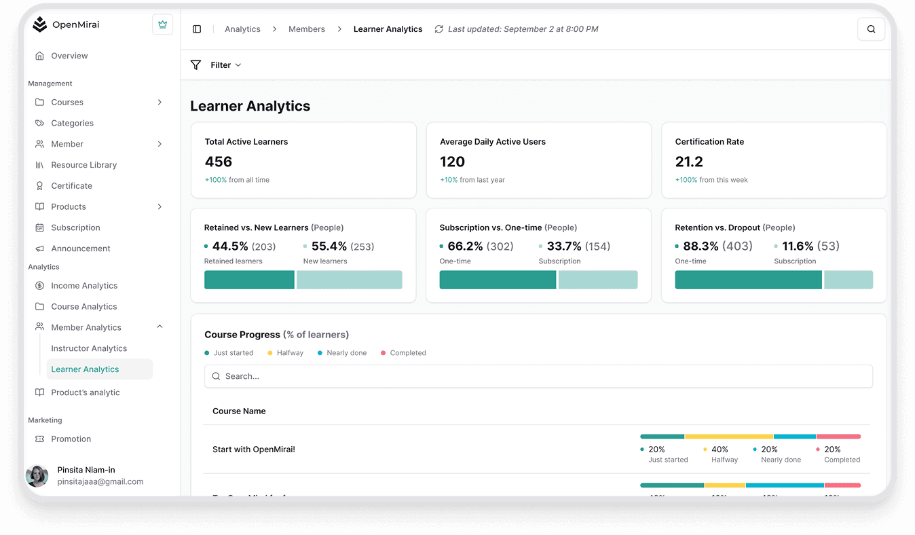Image resolution: width=915 pixels, height=535 pixels.
Task: Click the Announcement megaphone icon
Action: click(39, 248)
